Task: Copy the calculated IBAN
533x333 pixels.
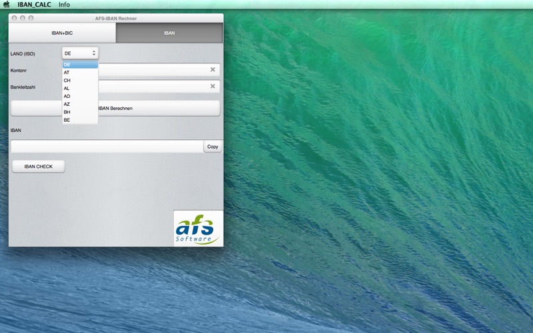Action: point(213,147)
